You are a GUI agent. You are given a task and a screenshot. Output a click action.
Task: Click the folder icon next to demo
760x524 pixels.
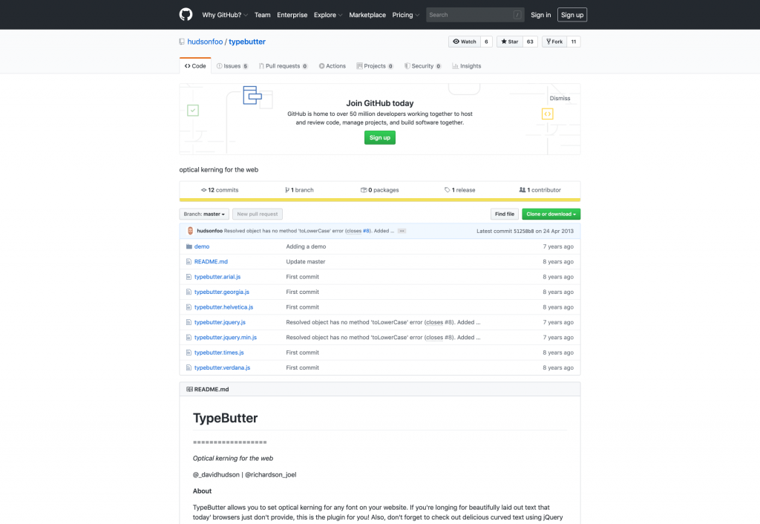click(x=189, y=246)
